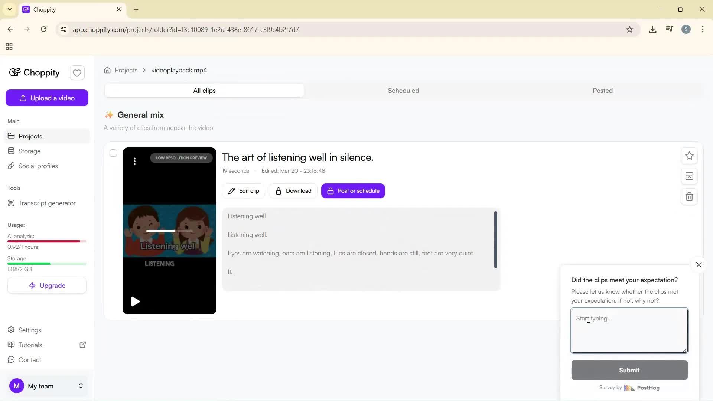Toggle bookmark for this page in the address bar
This screenshot has height=401, width=713.
630,29
